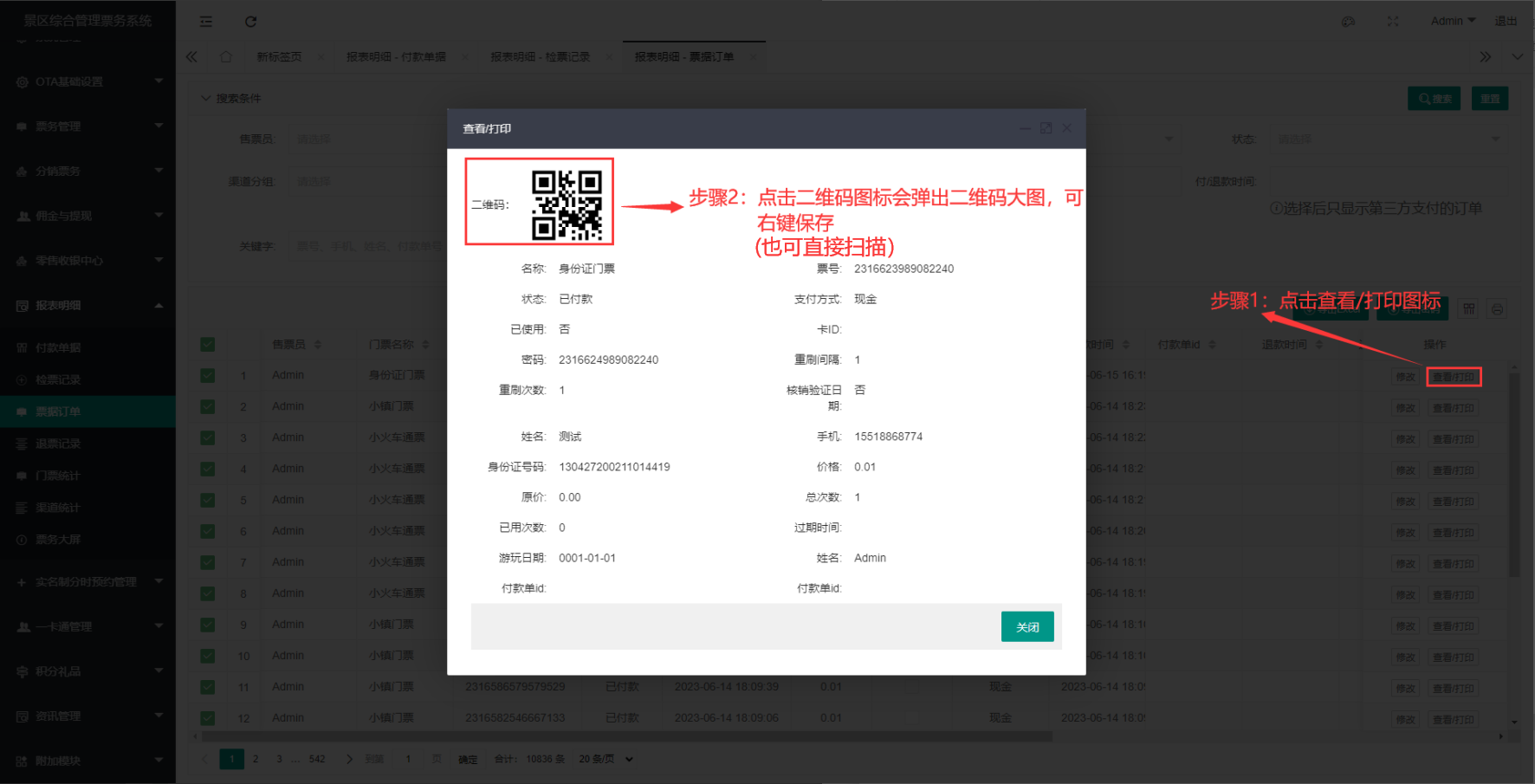This screenshot has width=1535, height=784.
Task: Uncheck the checkbox for row 3
Action: click(208, 437)
